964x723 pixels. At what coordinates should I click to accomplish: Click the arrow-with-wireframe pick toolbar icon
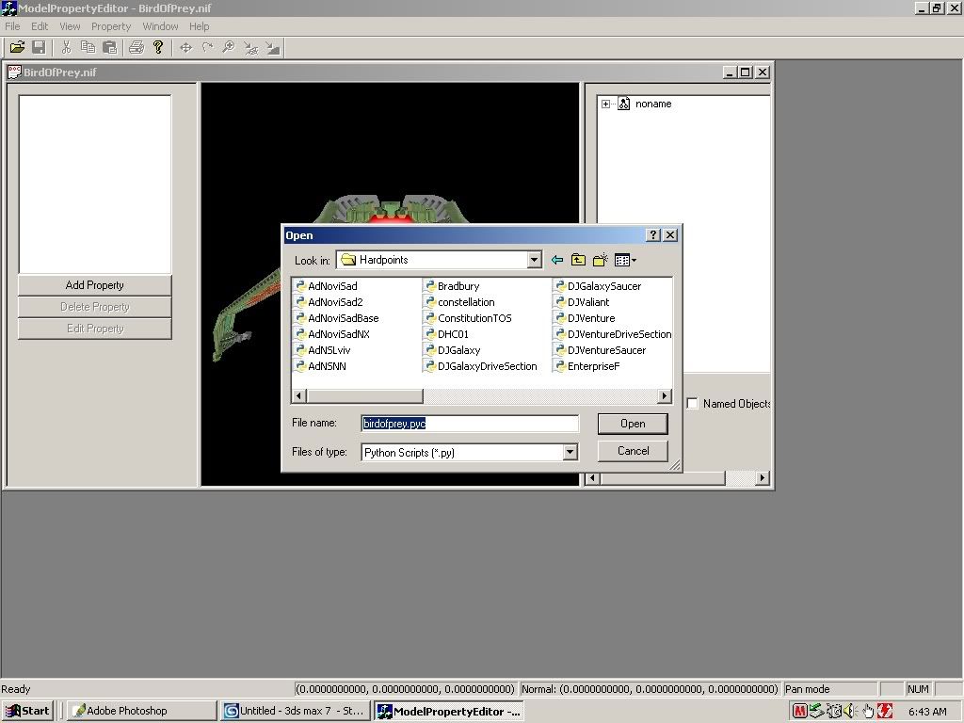(250, 47)
